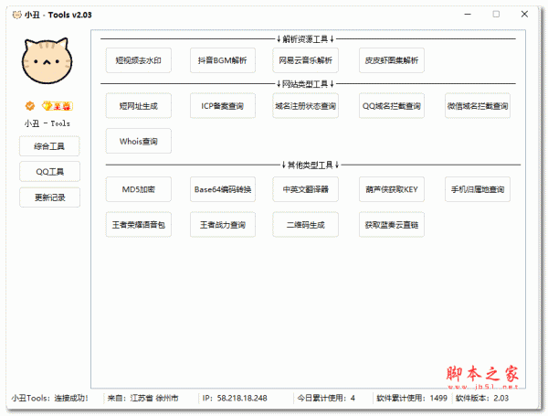Open 域名注册状态查询 tool
The height and width of the screenshot is (416, 548).
click(305, 106)
